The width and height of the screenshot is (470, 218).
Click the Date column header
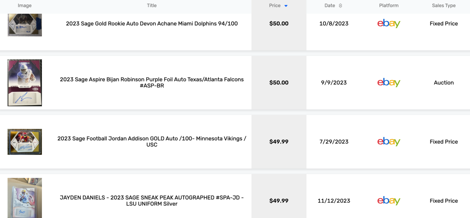pyautogui.click(x=330, y=6)
